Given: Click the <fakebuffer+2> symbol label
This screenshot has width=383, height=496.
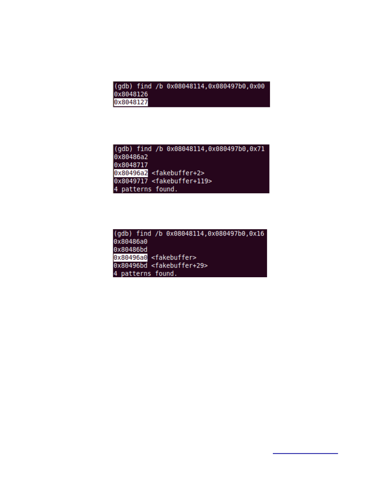Looking at the screenshot, I should tap(178, 173).
